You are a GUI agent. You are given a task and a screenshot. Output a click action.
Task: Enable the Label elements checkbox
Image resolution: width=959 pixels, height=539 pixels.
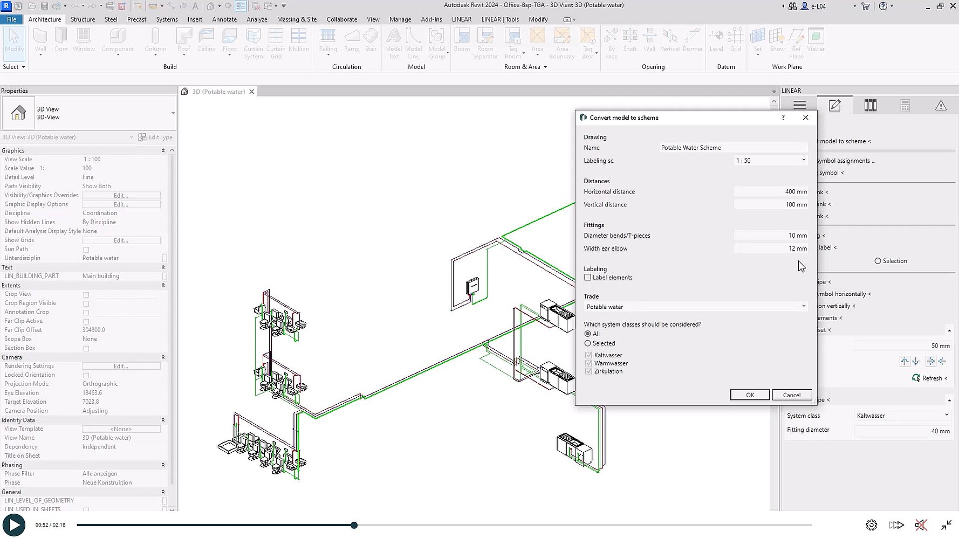[x=588, y=277]
